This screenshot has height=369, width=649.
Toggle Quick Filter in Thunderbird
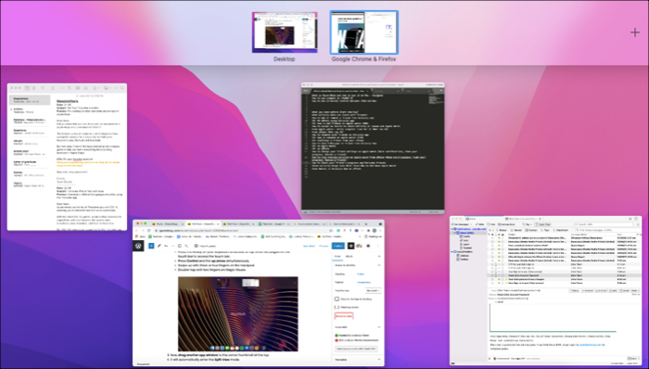point(543,224)
